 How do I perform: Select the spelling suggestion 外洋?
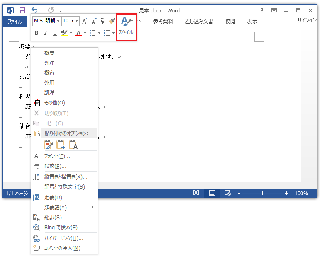49,63
